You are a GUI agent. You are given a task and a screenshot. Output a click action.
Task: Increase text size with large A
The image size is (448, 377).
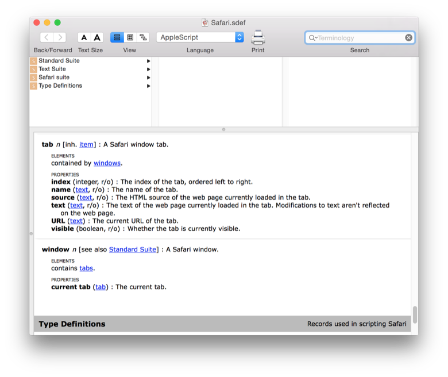tap(97, 37)
